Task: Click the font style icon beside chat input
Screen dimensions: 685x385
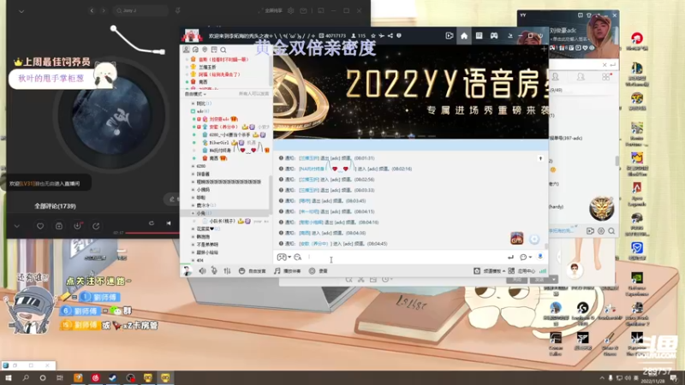Action: click(298, 258)
